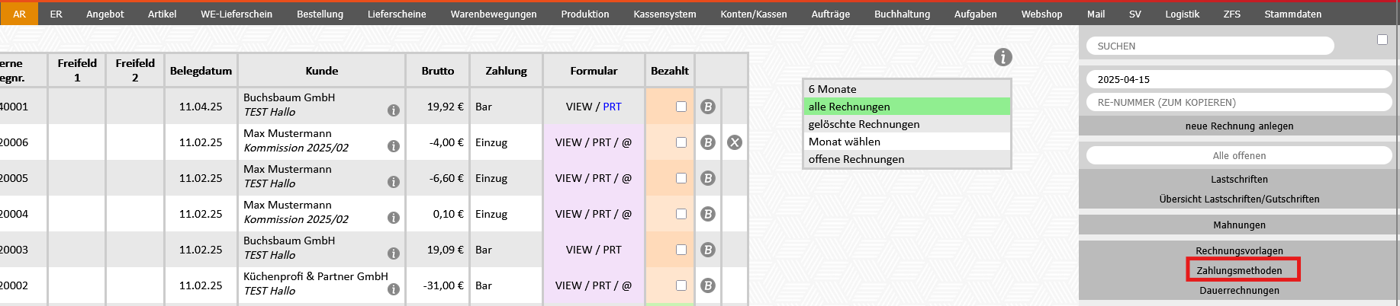Screen dimensions: 1400x306
Task: Click into the SUCHEN search field
Action: click(x=1209, y=46)
